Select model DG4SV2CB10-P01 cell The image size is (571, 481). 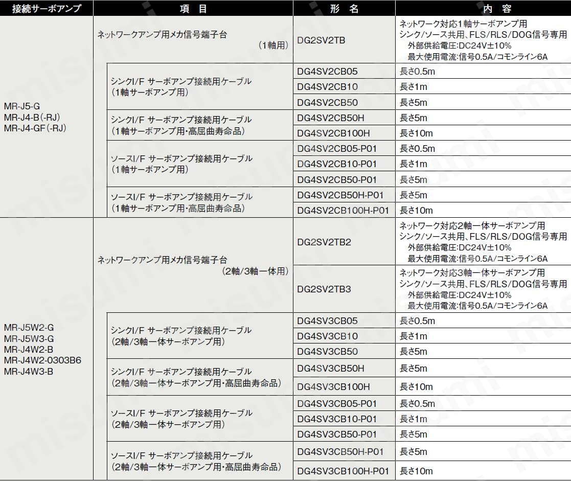pos(344,164)
